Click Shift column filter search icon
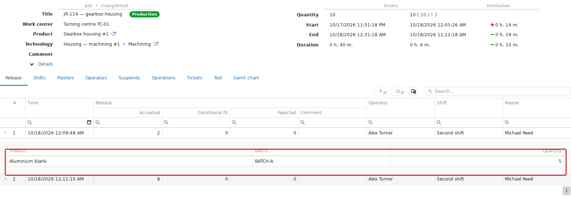The image size is (571, 199). point(439,123)
